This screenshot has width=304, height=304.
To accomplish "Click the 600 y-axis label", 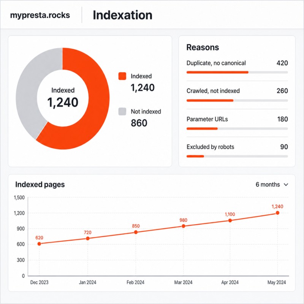I will click(21, 244).
